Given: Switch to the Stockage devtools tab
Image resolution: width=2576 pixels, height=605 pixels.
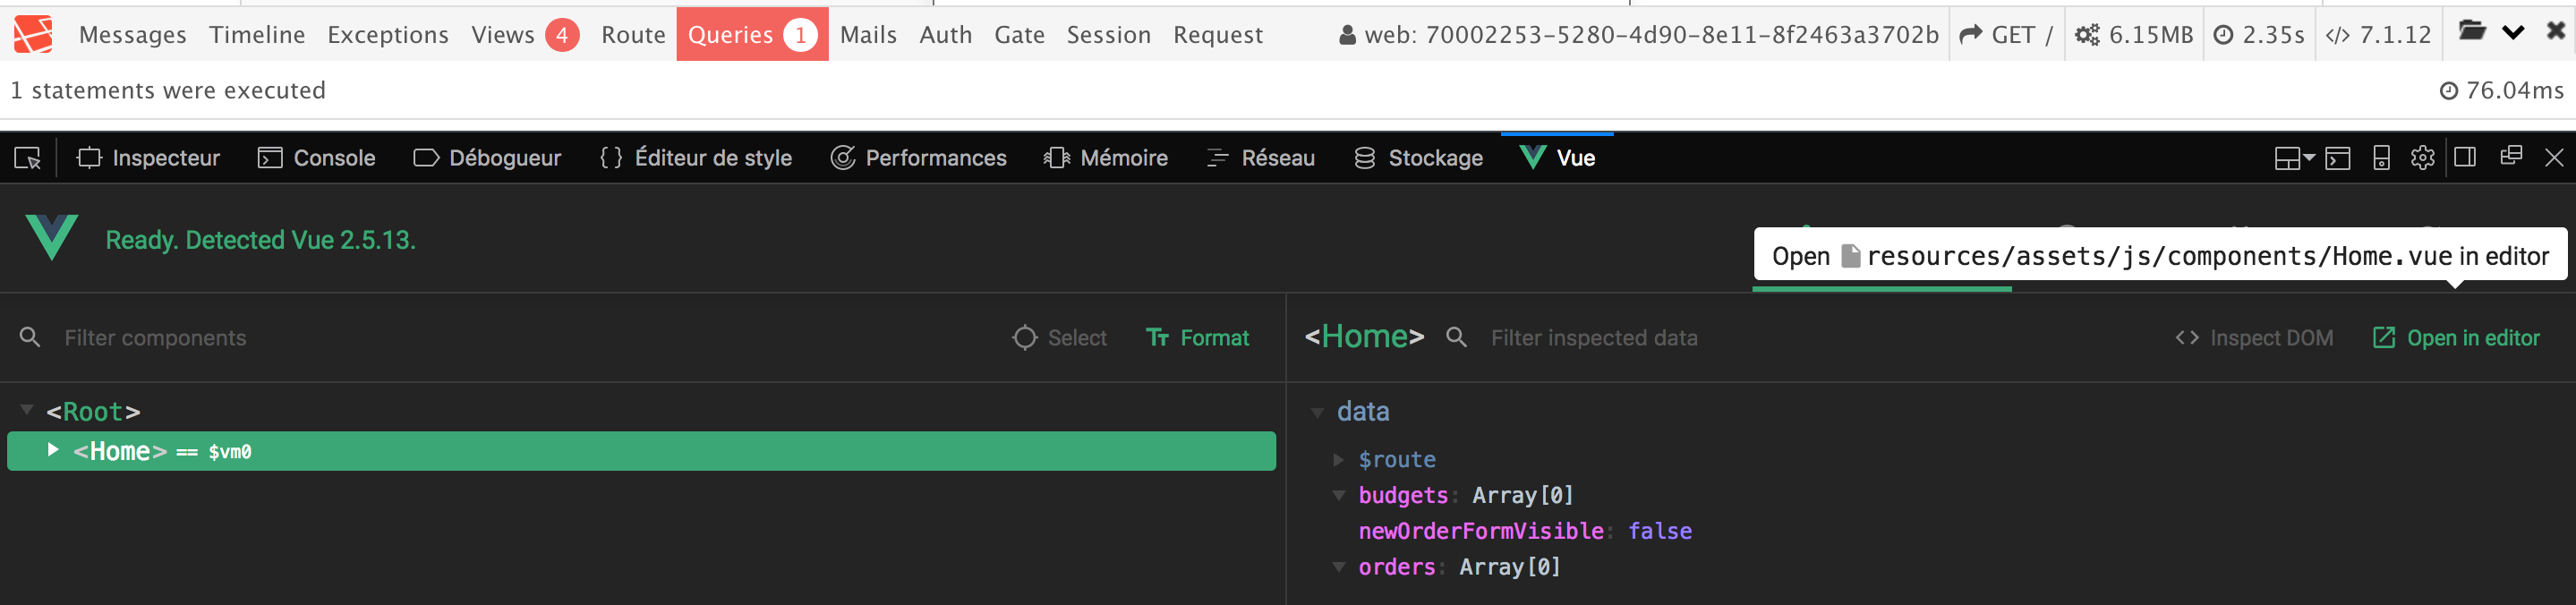Looking at the screenshot, I should 1418,158.
